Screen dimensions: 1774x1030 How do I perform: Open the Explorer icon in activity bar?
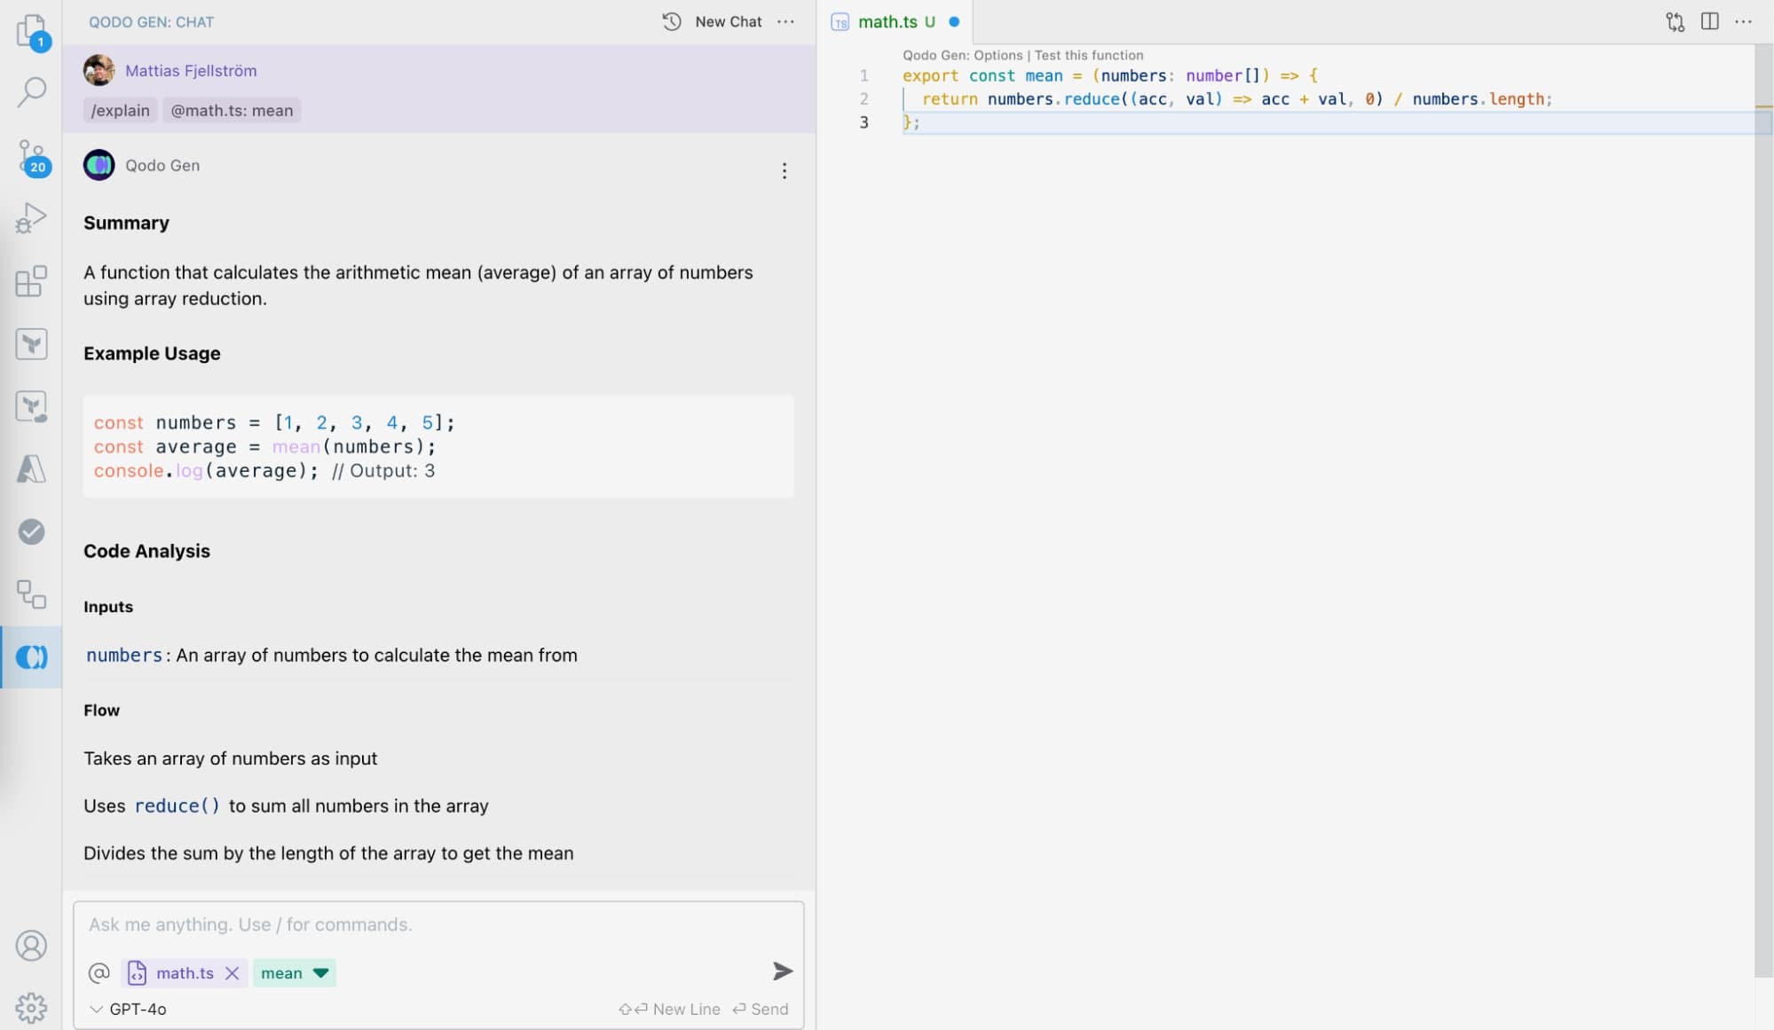(31, 30)
